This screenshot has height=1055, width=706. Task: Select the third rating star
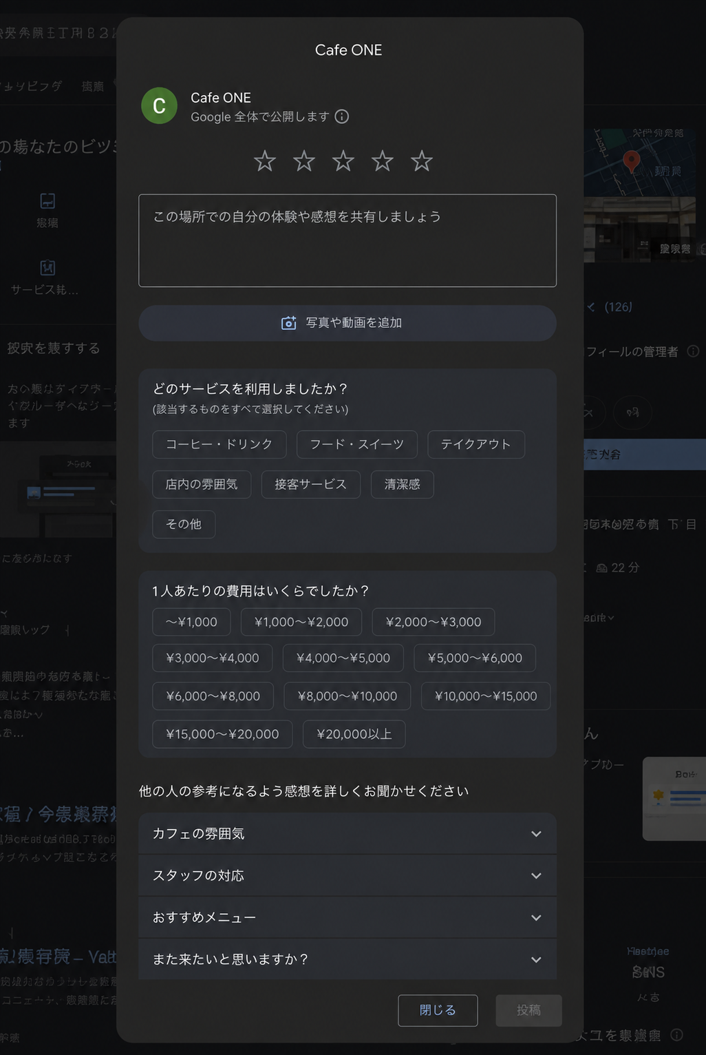tap(343, 161)
